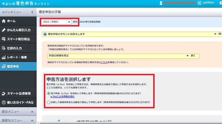Click the 確定申告 sidebar icon
Screen dimensions: 222x124
[x=4, y=66]
